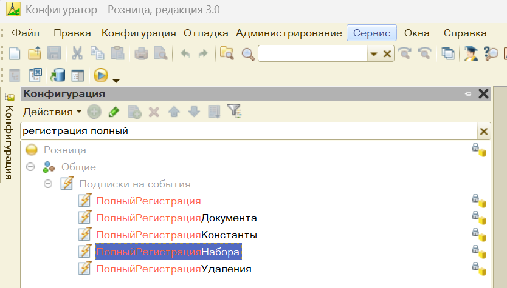507x288 pixels.
Task: Select the ПолныйРегистрация subscription
Action: click(148, 201)
